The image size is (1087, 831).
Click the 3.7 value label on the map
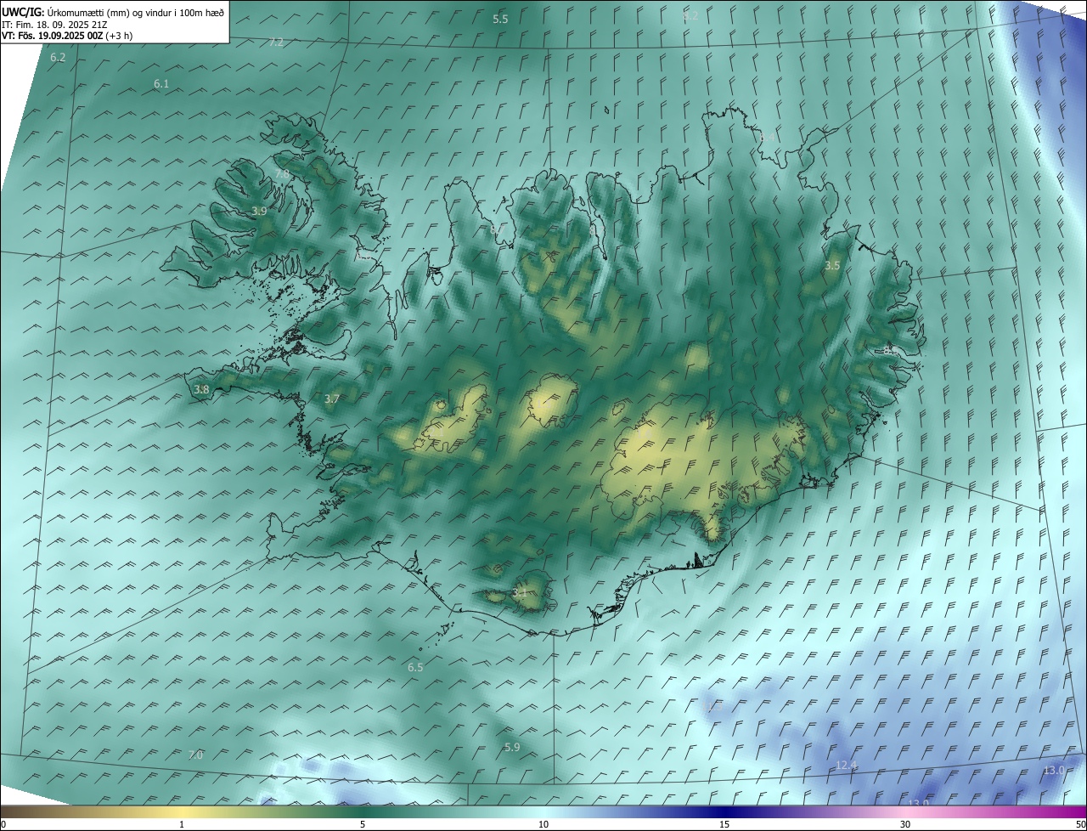point(332,399)
